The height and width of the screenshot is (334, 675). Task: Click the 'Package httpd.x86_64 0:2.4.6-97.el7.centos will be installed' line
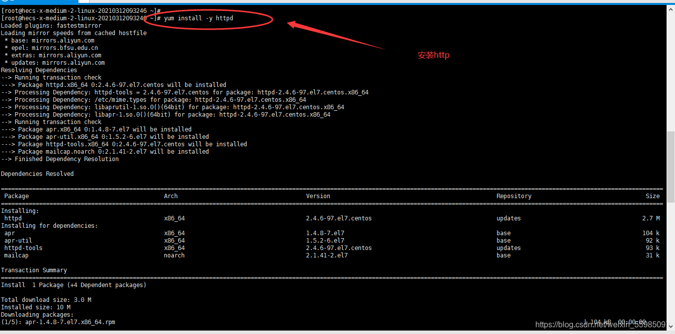click(113, 85)
